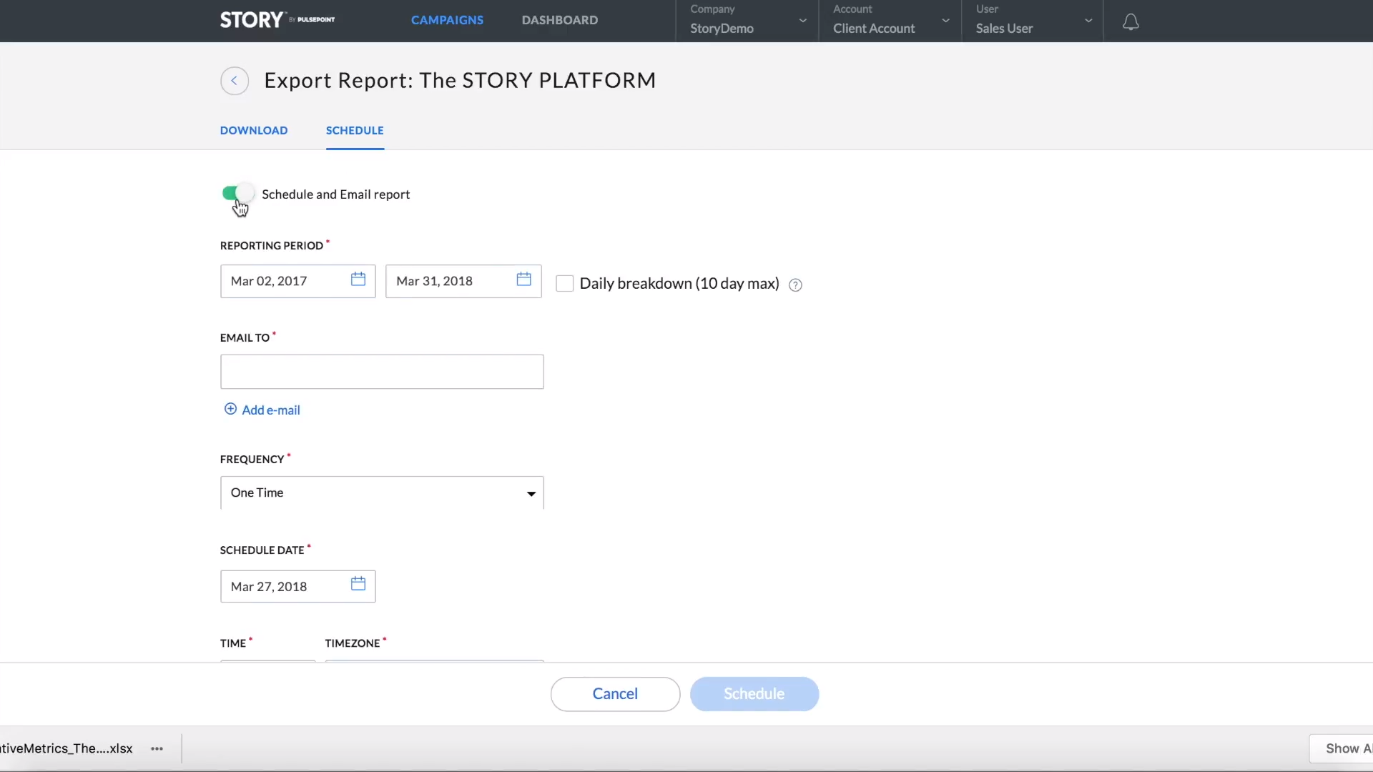Switch to the Download tab

[254, 130]
